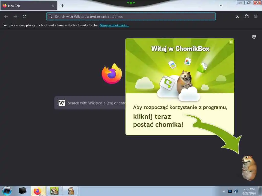Click the text 'Aby rozpocząć korzystanie z programu,'

click(180, 107)
